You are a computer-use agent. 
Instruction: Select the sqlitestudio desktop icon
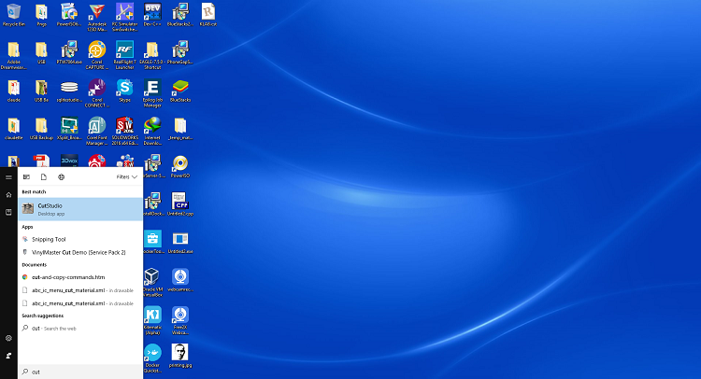(x=69, y=91)
